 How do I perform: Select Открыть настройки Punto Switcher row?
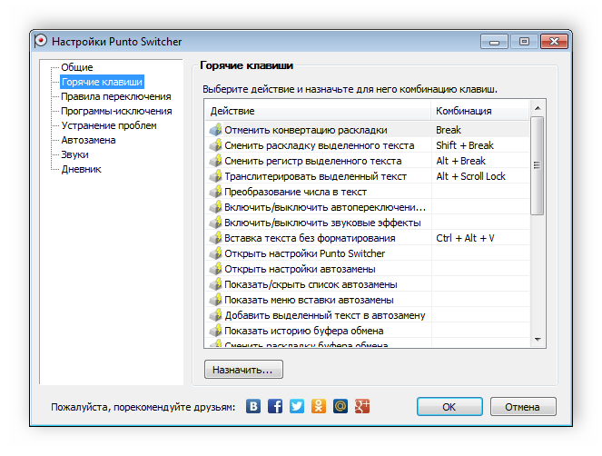pyautogui.click(x=367, y=253)
